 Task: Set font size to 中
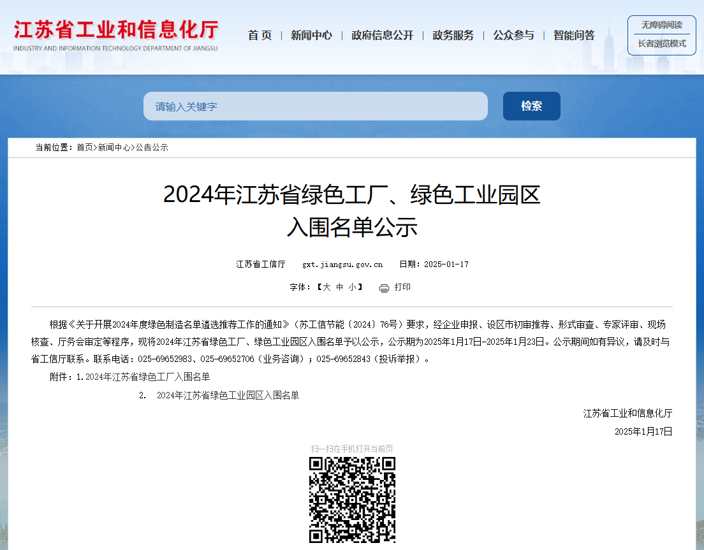point(340,287)
